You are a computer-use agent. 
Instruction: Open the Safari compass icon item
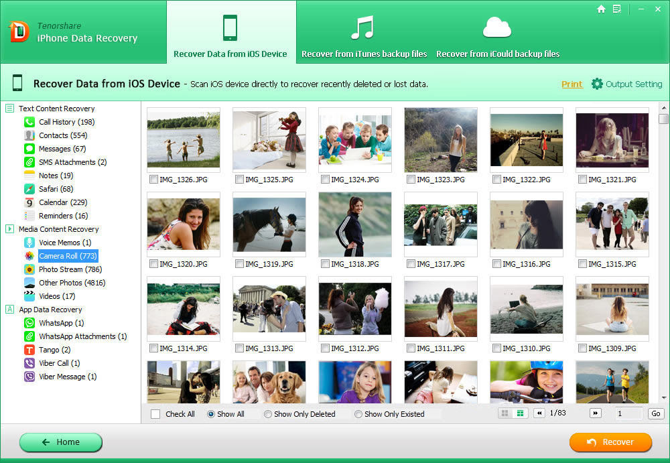[29, 189]
